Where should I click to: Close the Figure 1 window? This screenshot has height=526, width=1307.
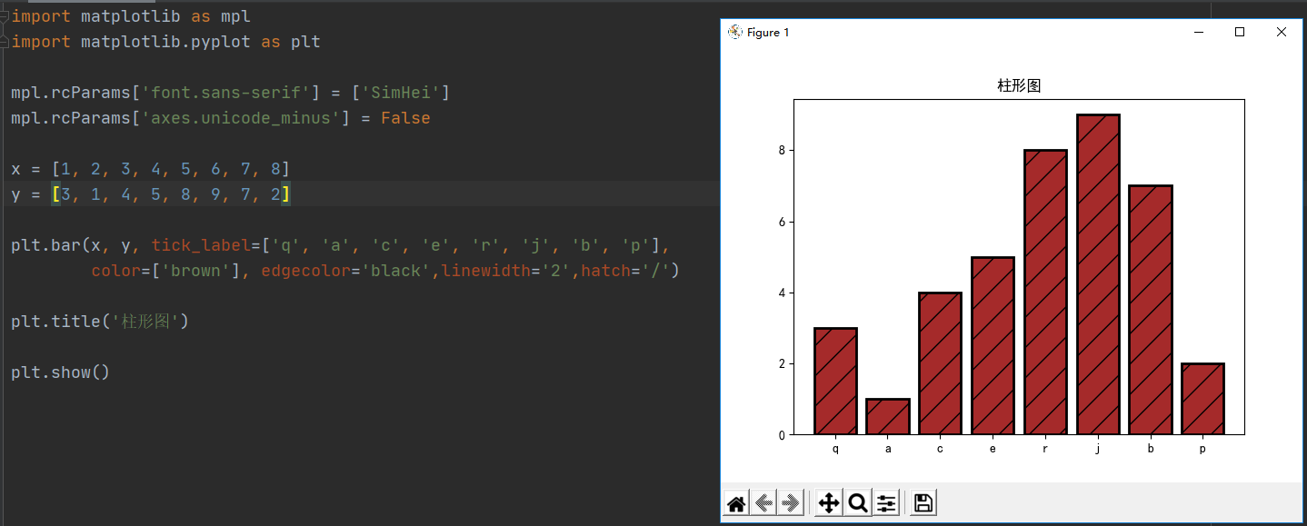tap(1282, 32)
